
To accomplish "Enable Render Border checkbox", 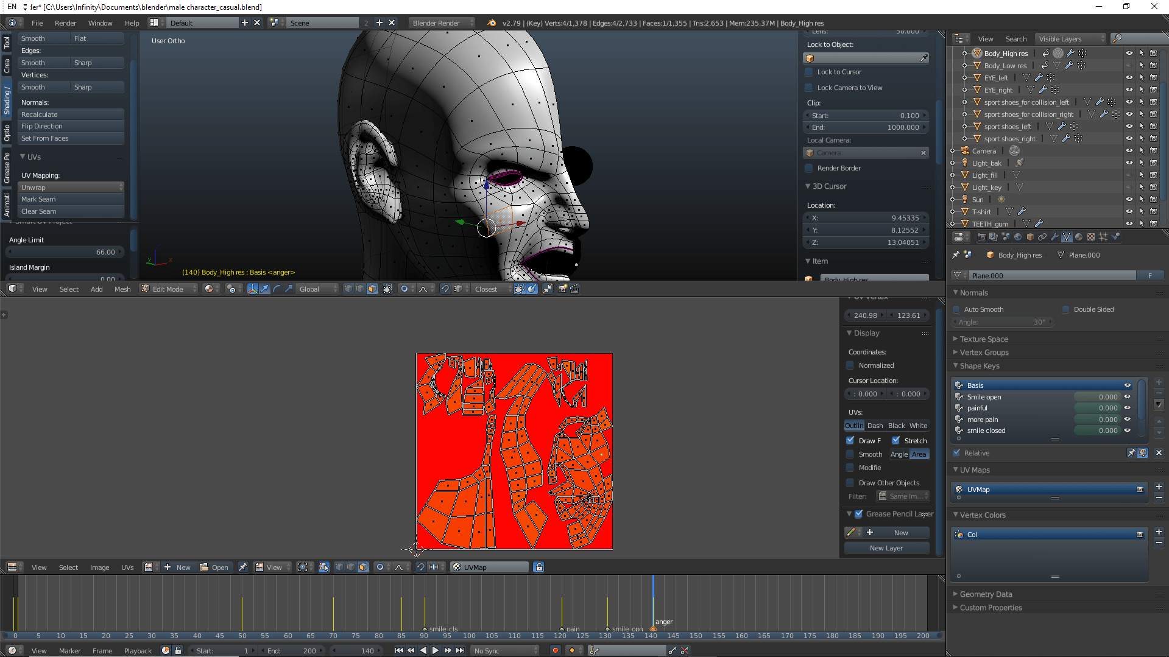I will 809,168.
